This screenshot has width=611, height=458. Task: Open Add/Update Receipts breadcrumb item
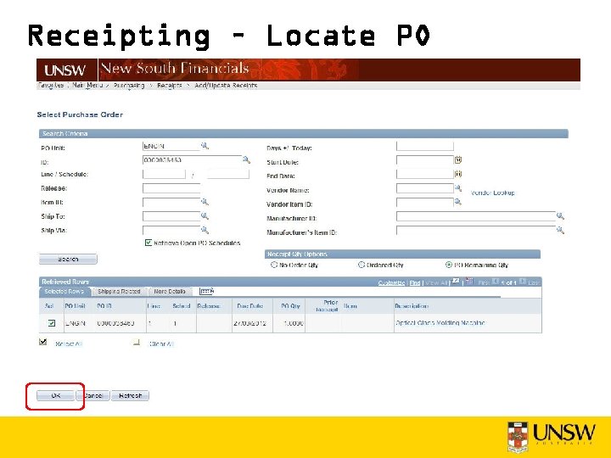(226, 86)
